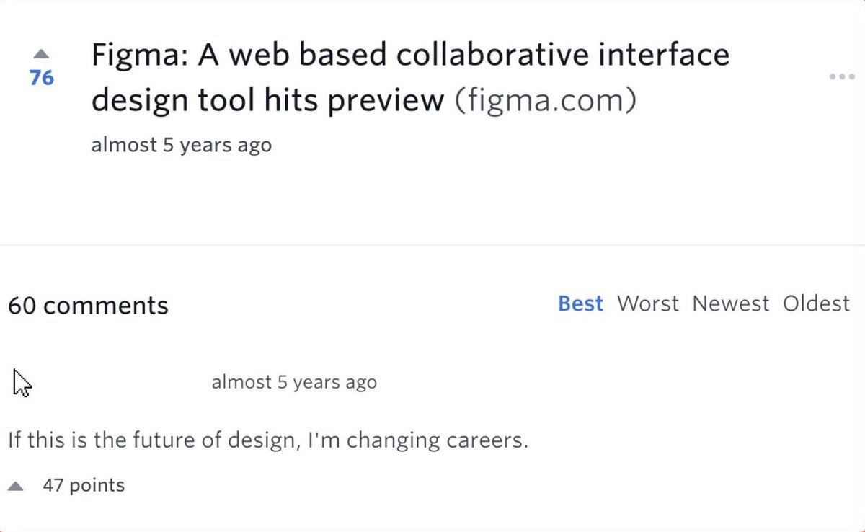865x532 pixels.
Task: Sort comments by Worst
Action: tap(647, 303)
